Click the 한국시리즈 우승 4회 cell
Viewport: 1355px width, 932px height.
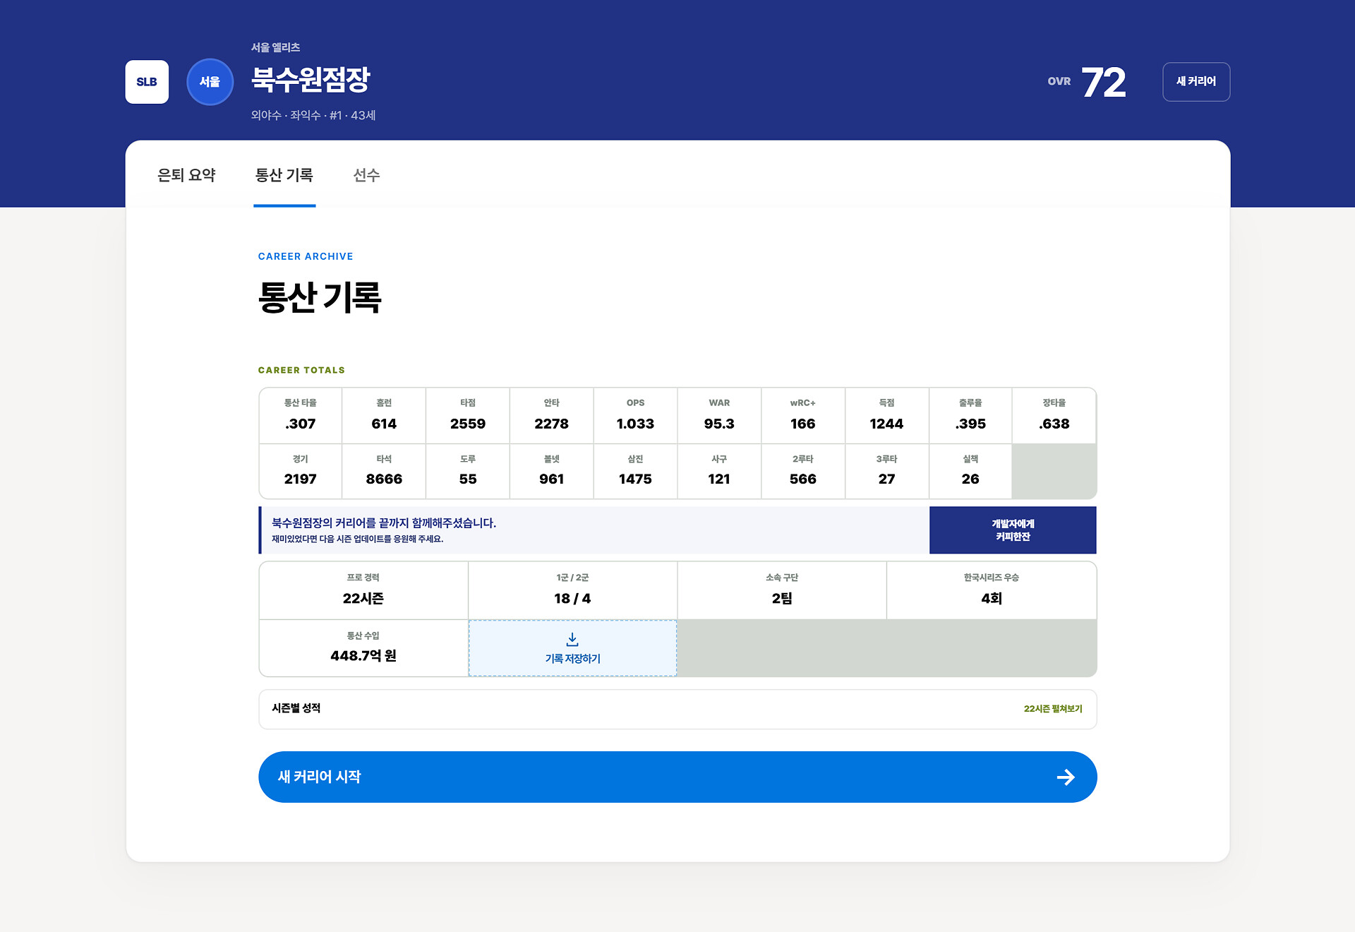coord(992,590)
